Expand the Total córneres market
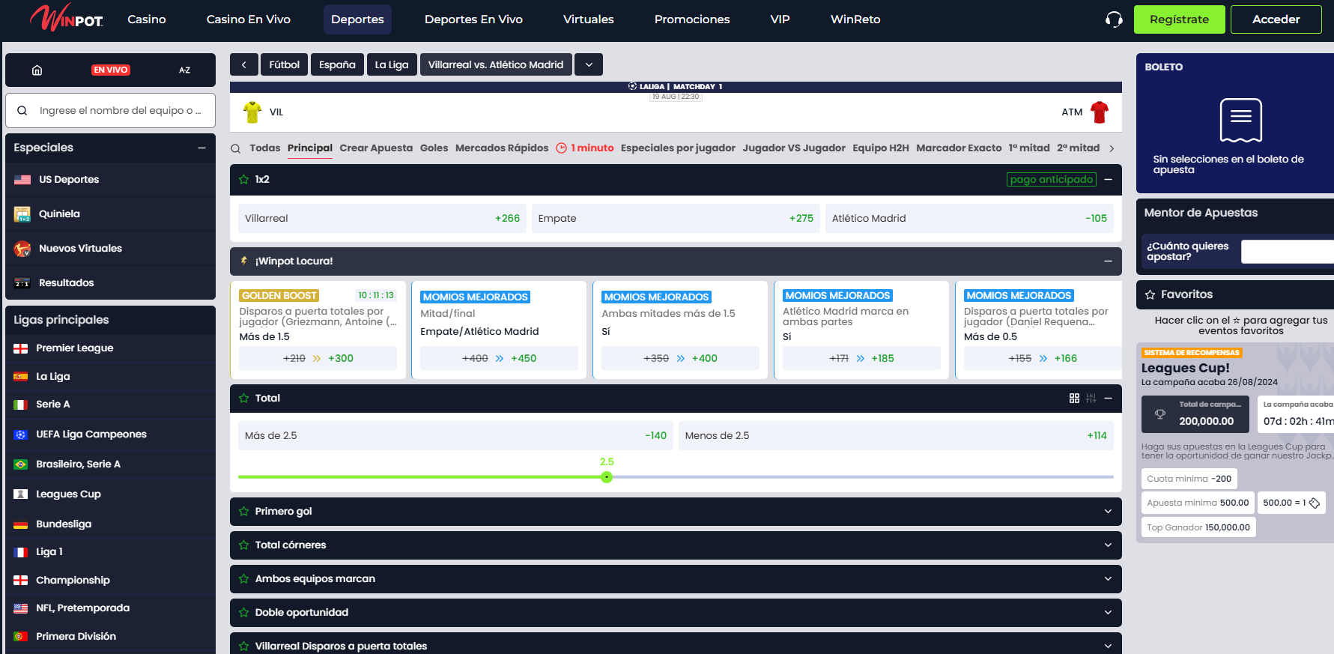Viewport: 1334px width, 654px height. coord(1108,545)
